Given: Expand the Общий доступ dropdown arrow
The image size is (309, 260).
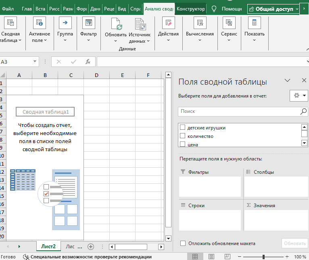Looking at the screenshot, I should tap(297, 9).
